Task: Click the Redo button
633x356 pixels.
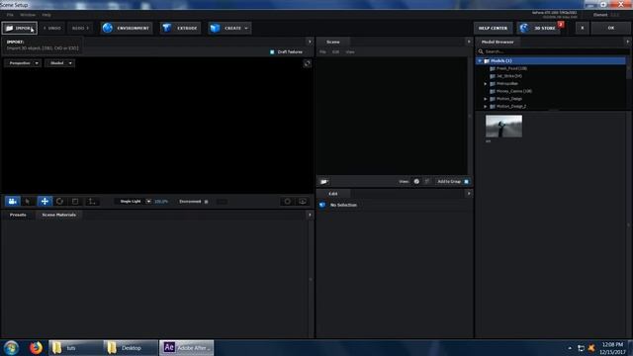Action: (x=80, y=29)
